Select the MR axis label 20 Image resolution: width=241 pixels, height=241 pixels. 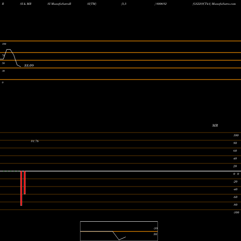coord(235,166)
